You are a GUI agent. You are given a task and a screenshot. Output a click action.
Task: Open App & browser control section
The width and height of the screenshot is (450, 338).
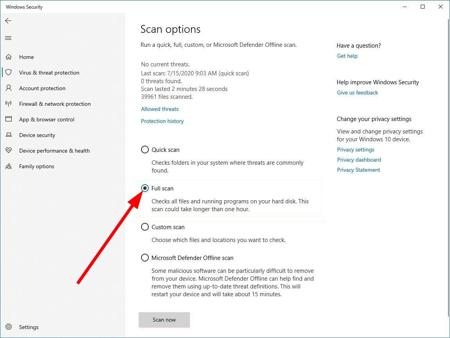click(47, 119)
